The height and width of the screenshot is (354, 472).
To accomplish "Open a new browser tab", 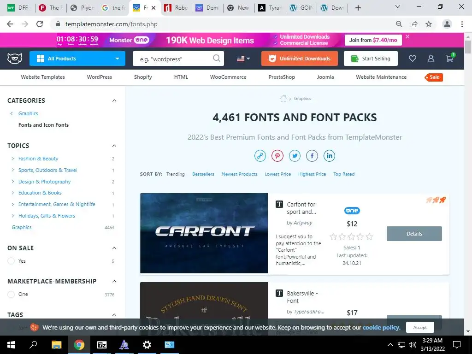I will coord(358,8).
